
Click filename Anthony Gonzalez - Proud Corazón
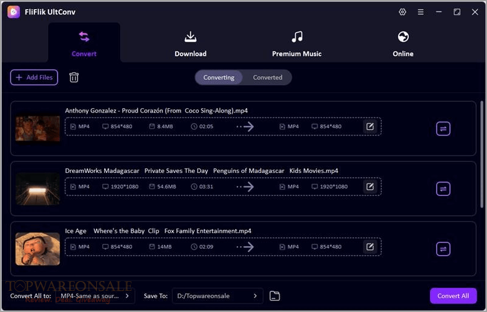[x=156, y=111]
